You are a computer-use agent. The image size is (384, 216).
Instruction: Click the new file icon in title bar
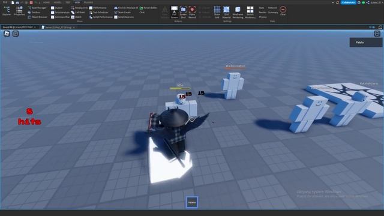[13, 2]
